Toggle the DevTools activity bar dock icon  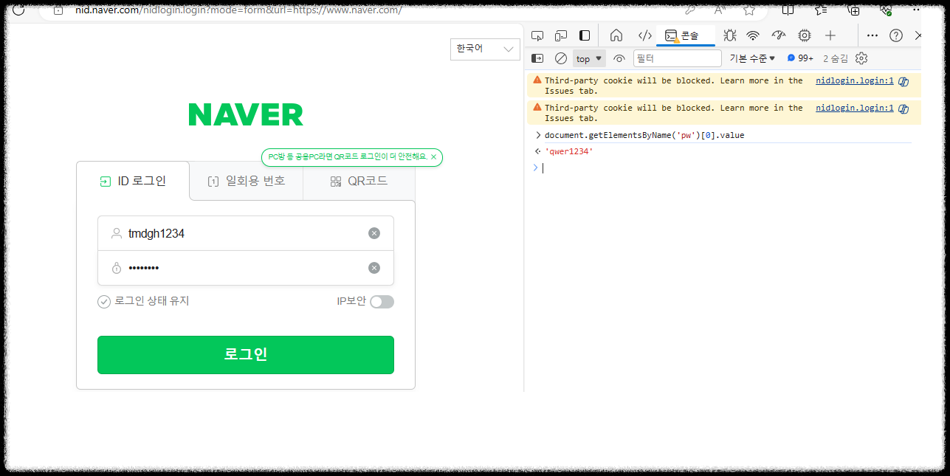pos(585,35)
